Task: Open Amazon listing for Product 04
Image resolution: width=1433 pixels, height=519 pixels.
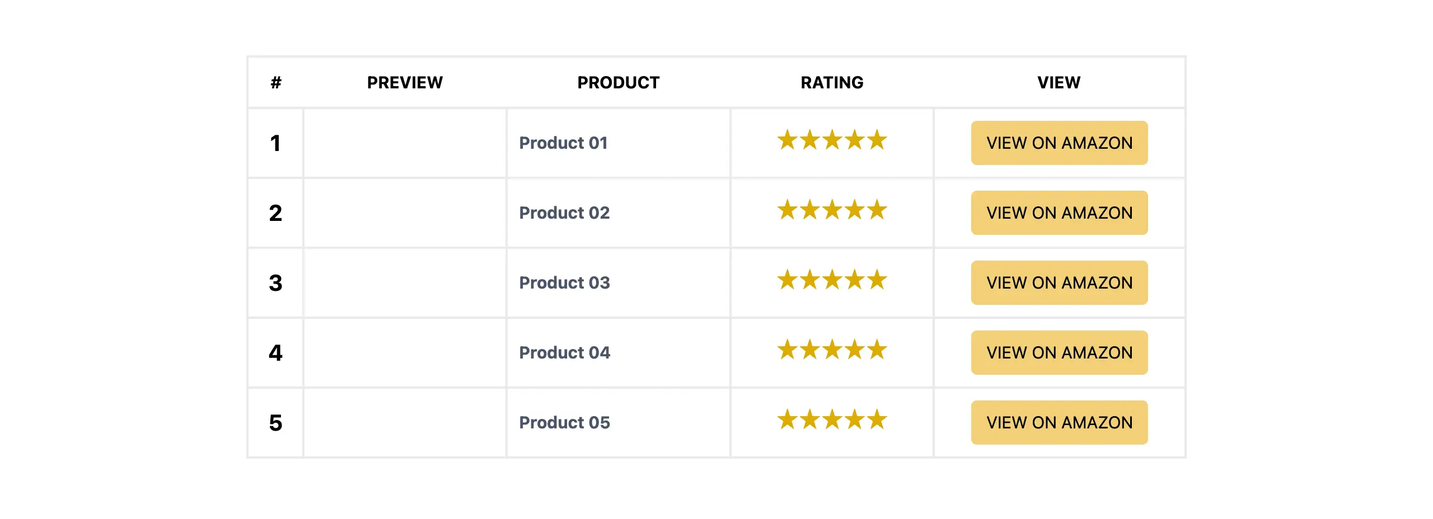Action: click(x=1059, y=353)
